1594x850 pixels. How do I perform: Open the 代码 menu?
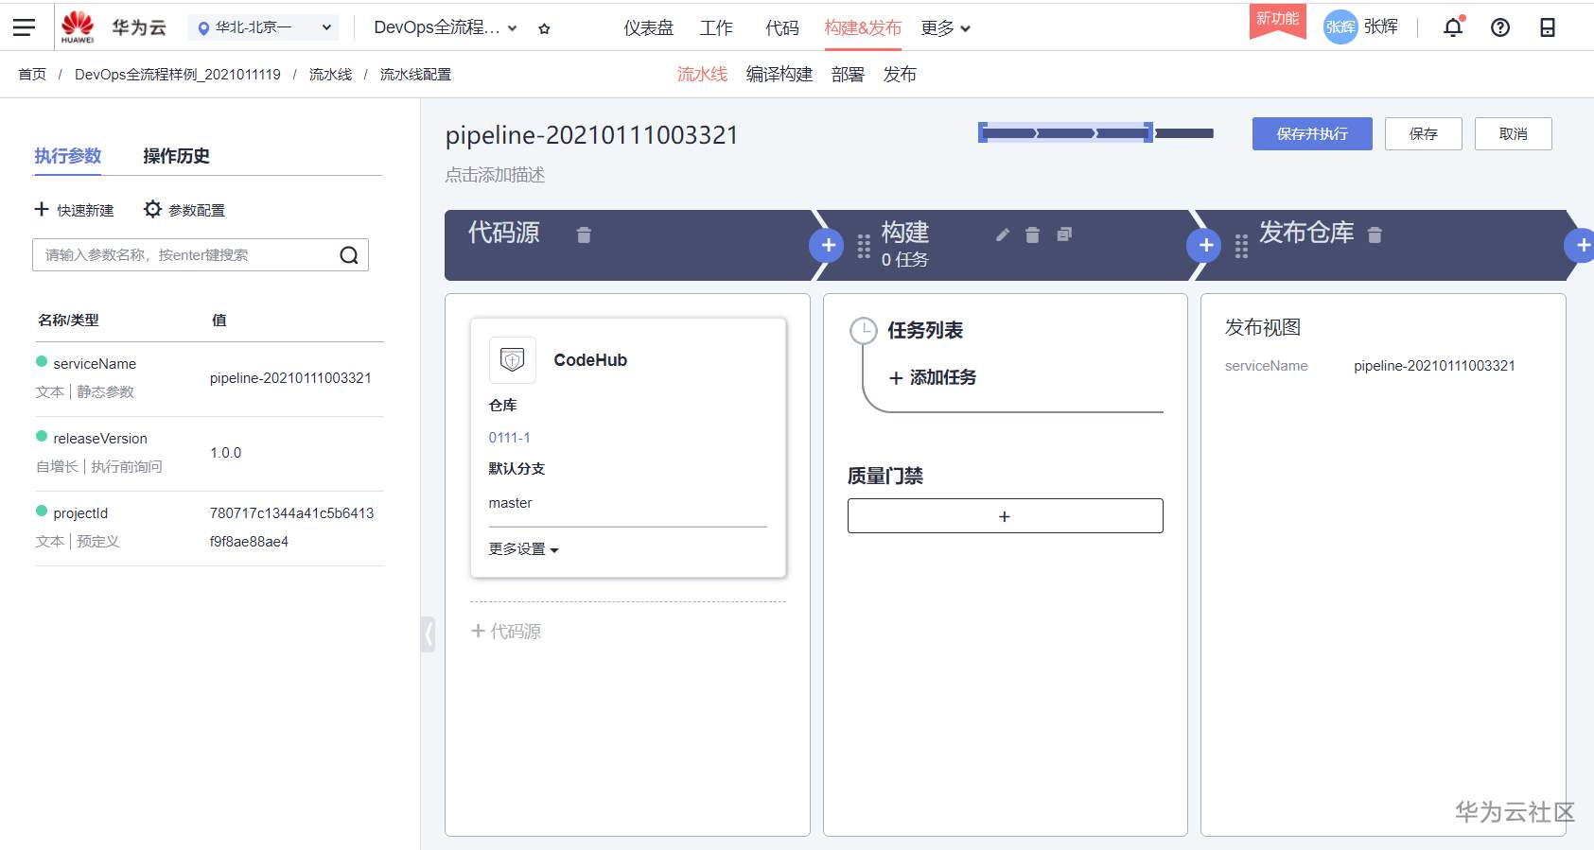pyautogui.click(x=782, y=28)
